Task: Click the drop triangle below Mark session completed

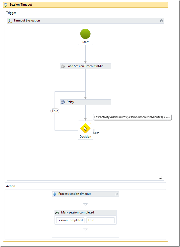Action: [x=86, y=230]
